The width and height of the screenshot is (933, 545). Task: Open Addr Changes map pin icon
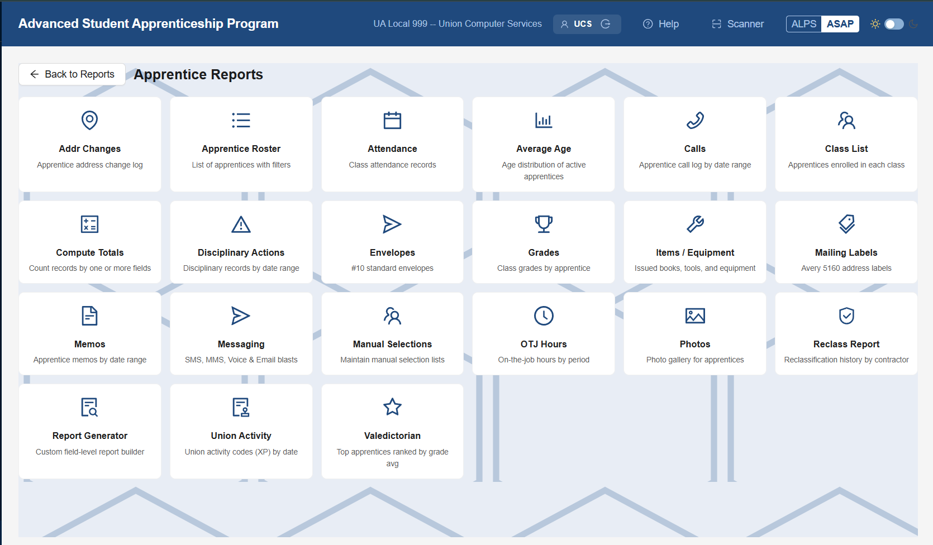[90, 120]
